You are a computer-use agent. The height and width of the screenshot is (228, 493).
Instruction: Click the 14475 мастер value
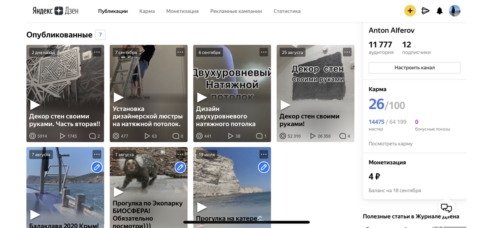point(376,122)
